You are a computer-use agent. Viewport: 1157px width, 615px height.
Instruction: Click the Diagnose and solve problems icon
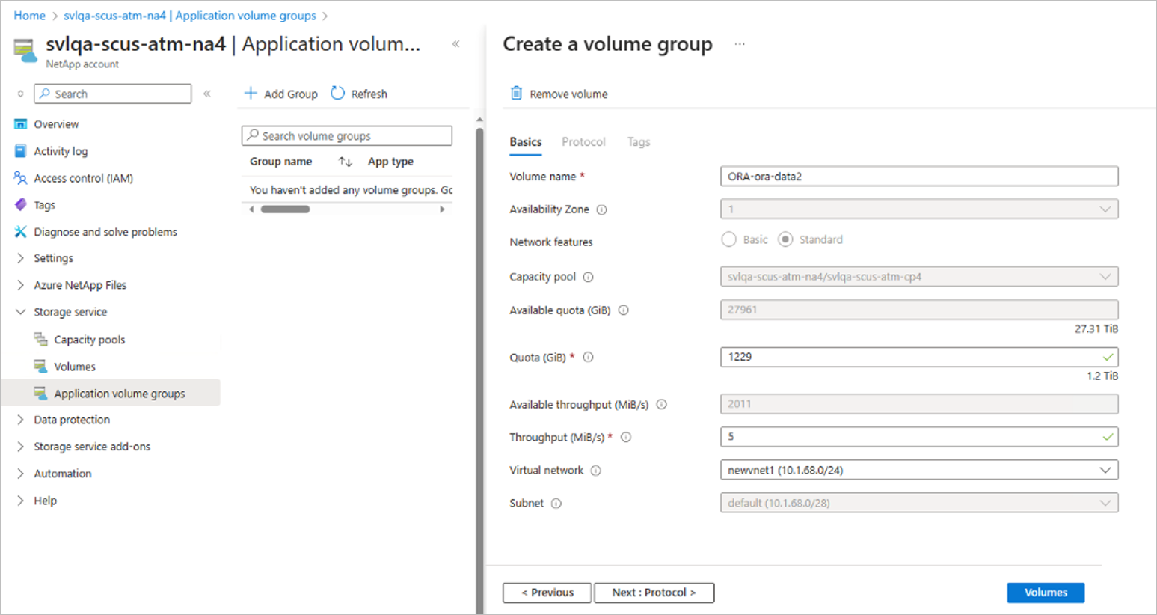20,232
